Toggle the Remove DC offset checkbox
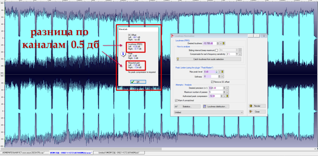The width and height of the screenshot is (318, 156). coord(213,82)
